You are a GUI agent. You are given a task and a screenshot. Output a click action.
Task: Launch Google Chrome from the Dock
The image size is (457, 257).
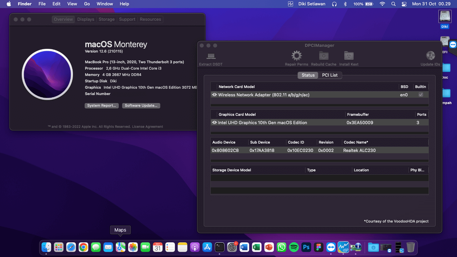pos(83,247)
